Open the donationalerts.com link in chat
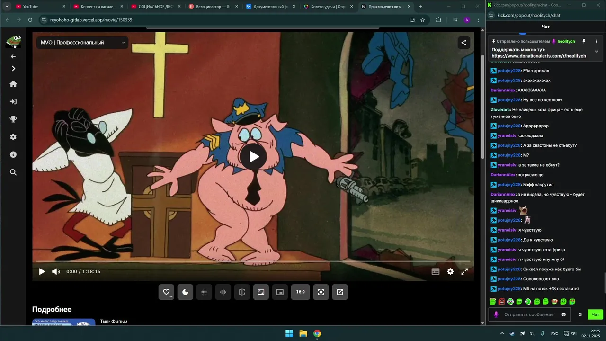The width and height of the screenshot is (606, 341). (539, 56)
